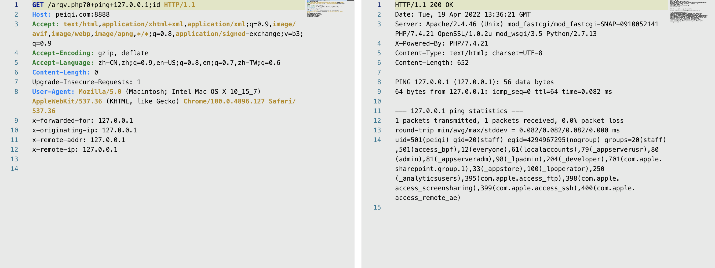The height and width of the screenshot is (268, 715).
Task: Click the x-originating-ip: 127.0.0.1 header
Action: pyautogui.click(x=84, y=130)
